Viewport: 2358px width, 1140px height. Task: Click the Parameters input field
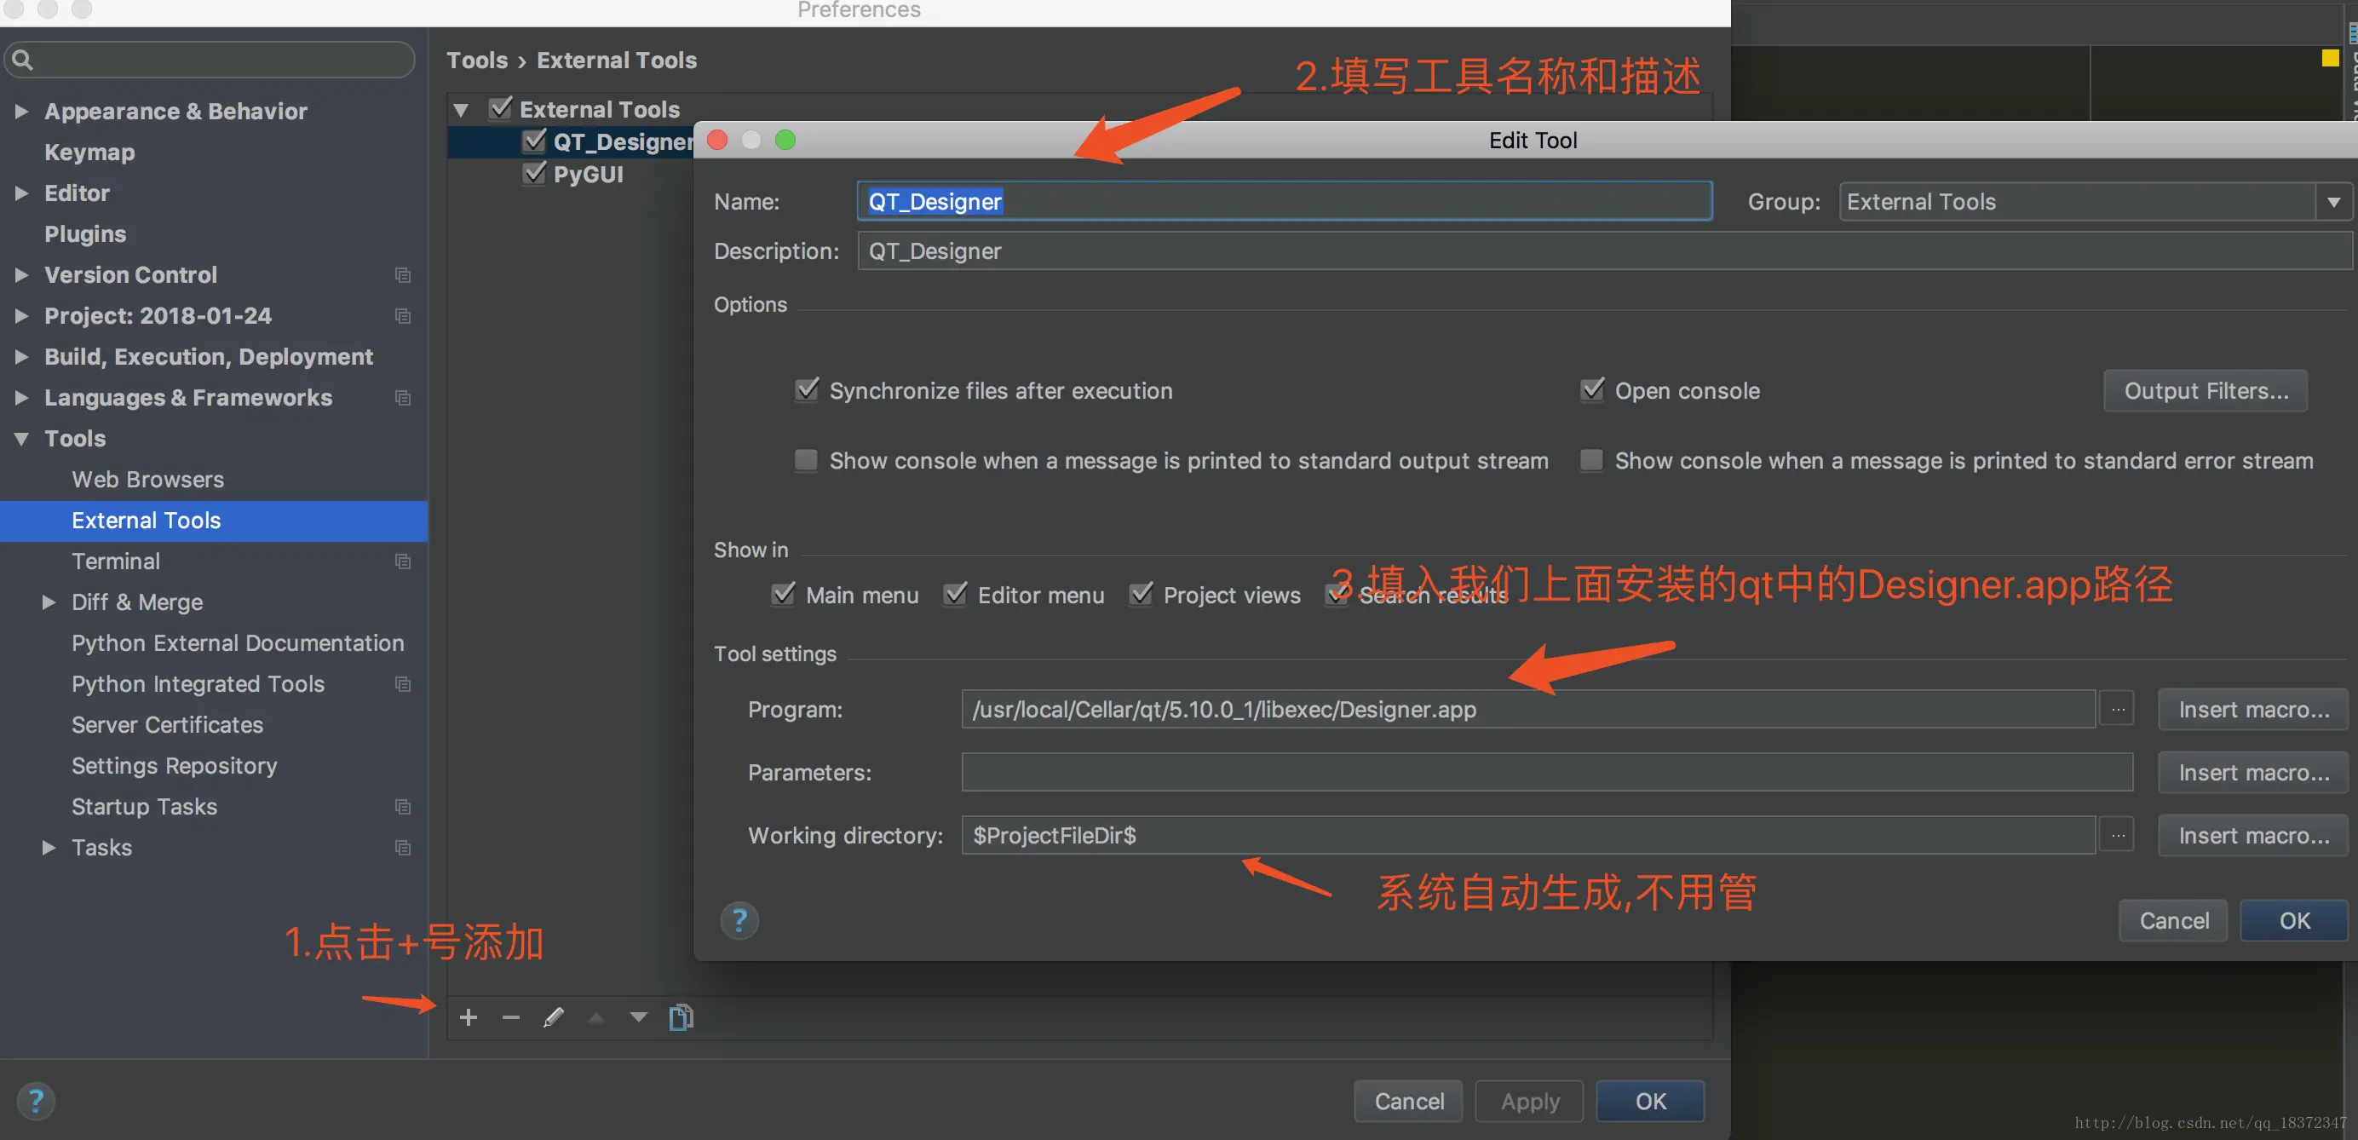(x=1546, y=772)
